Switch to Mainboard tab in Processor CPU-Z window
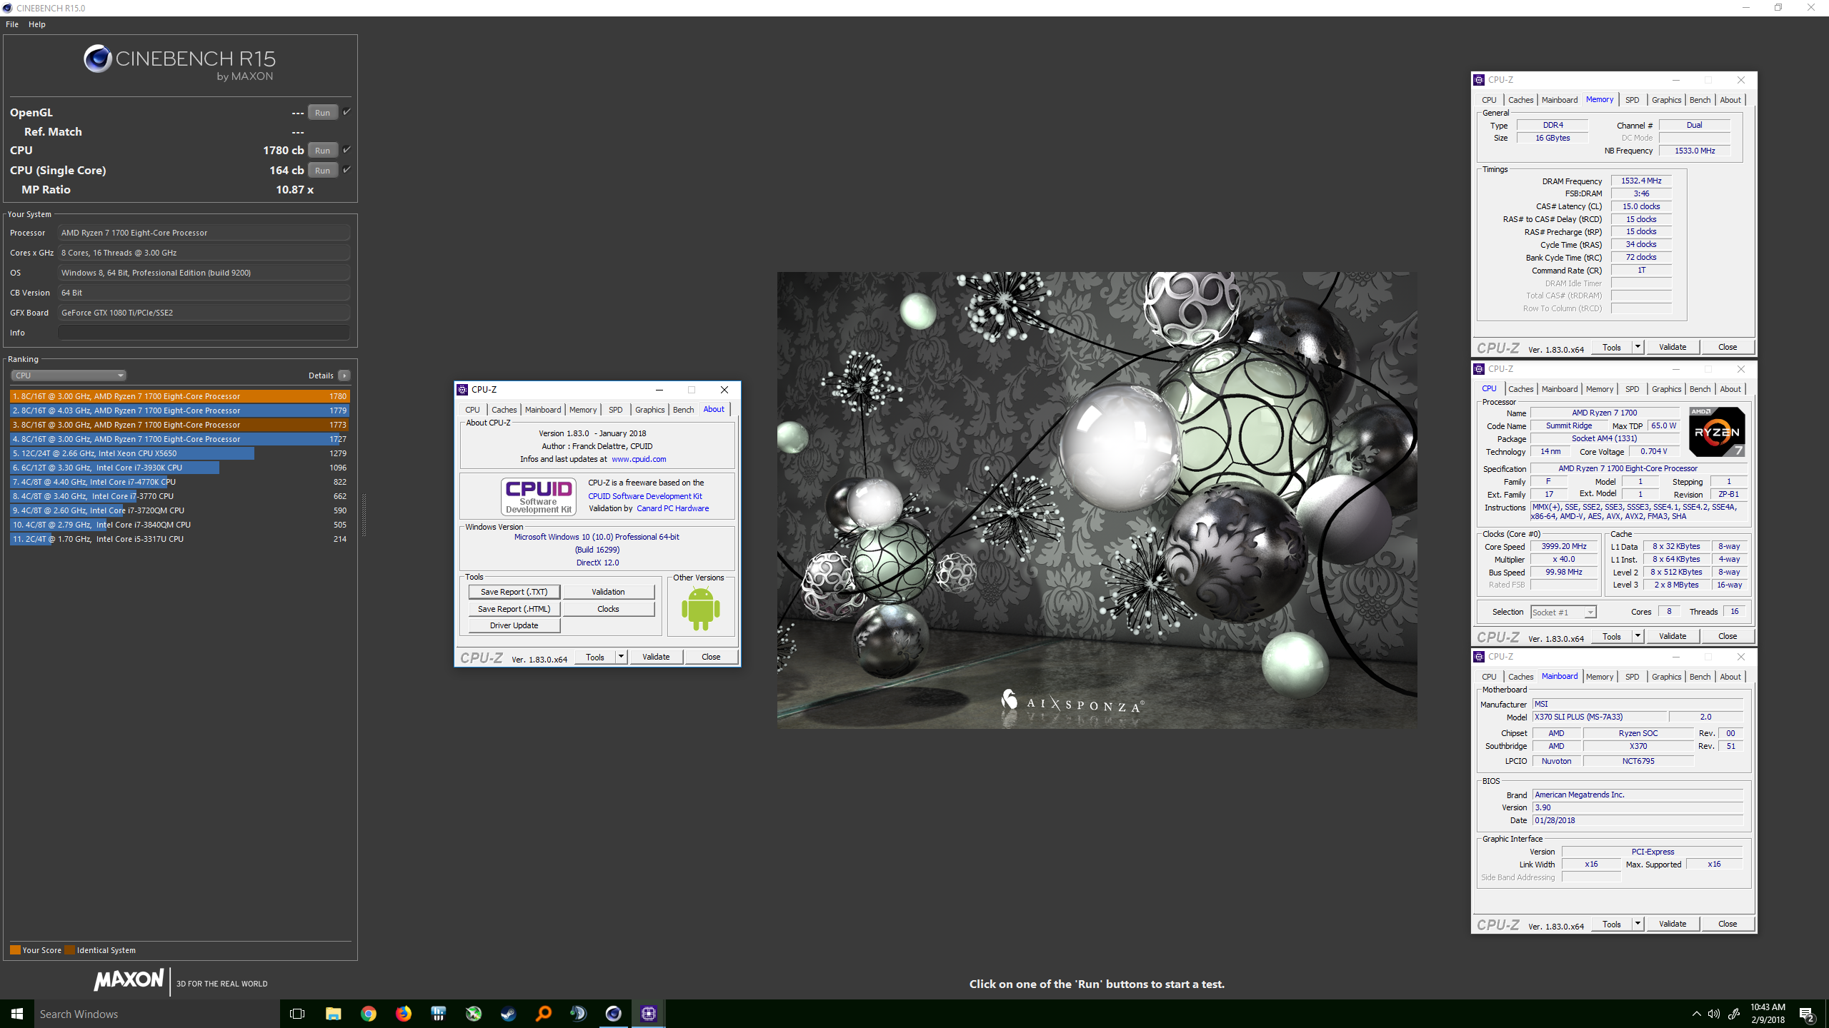The width and height of the screenshot is (1829, 1028). pos(1559,389)
